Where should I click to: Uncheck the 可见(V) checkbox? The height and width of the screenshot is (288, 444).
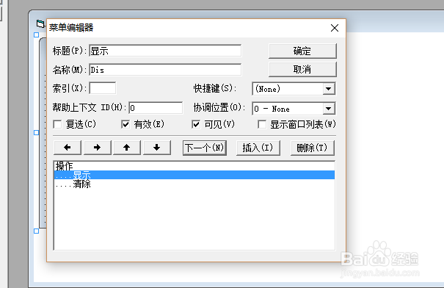click(x=196, y=124)
